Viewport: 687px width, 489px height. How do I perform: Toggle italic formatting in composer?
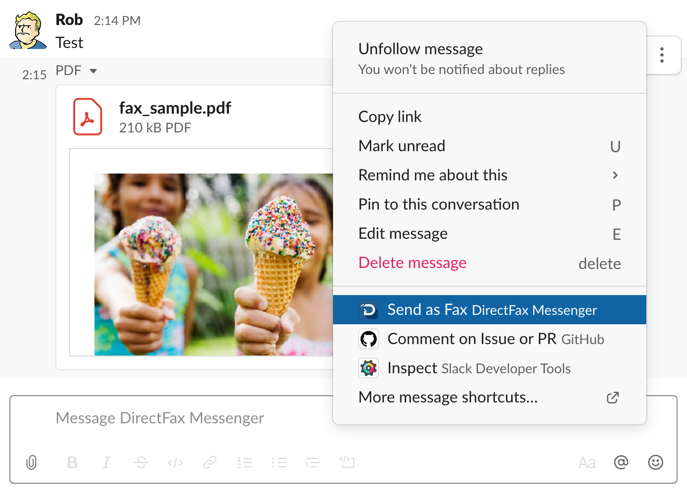coord(106,462)
